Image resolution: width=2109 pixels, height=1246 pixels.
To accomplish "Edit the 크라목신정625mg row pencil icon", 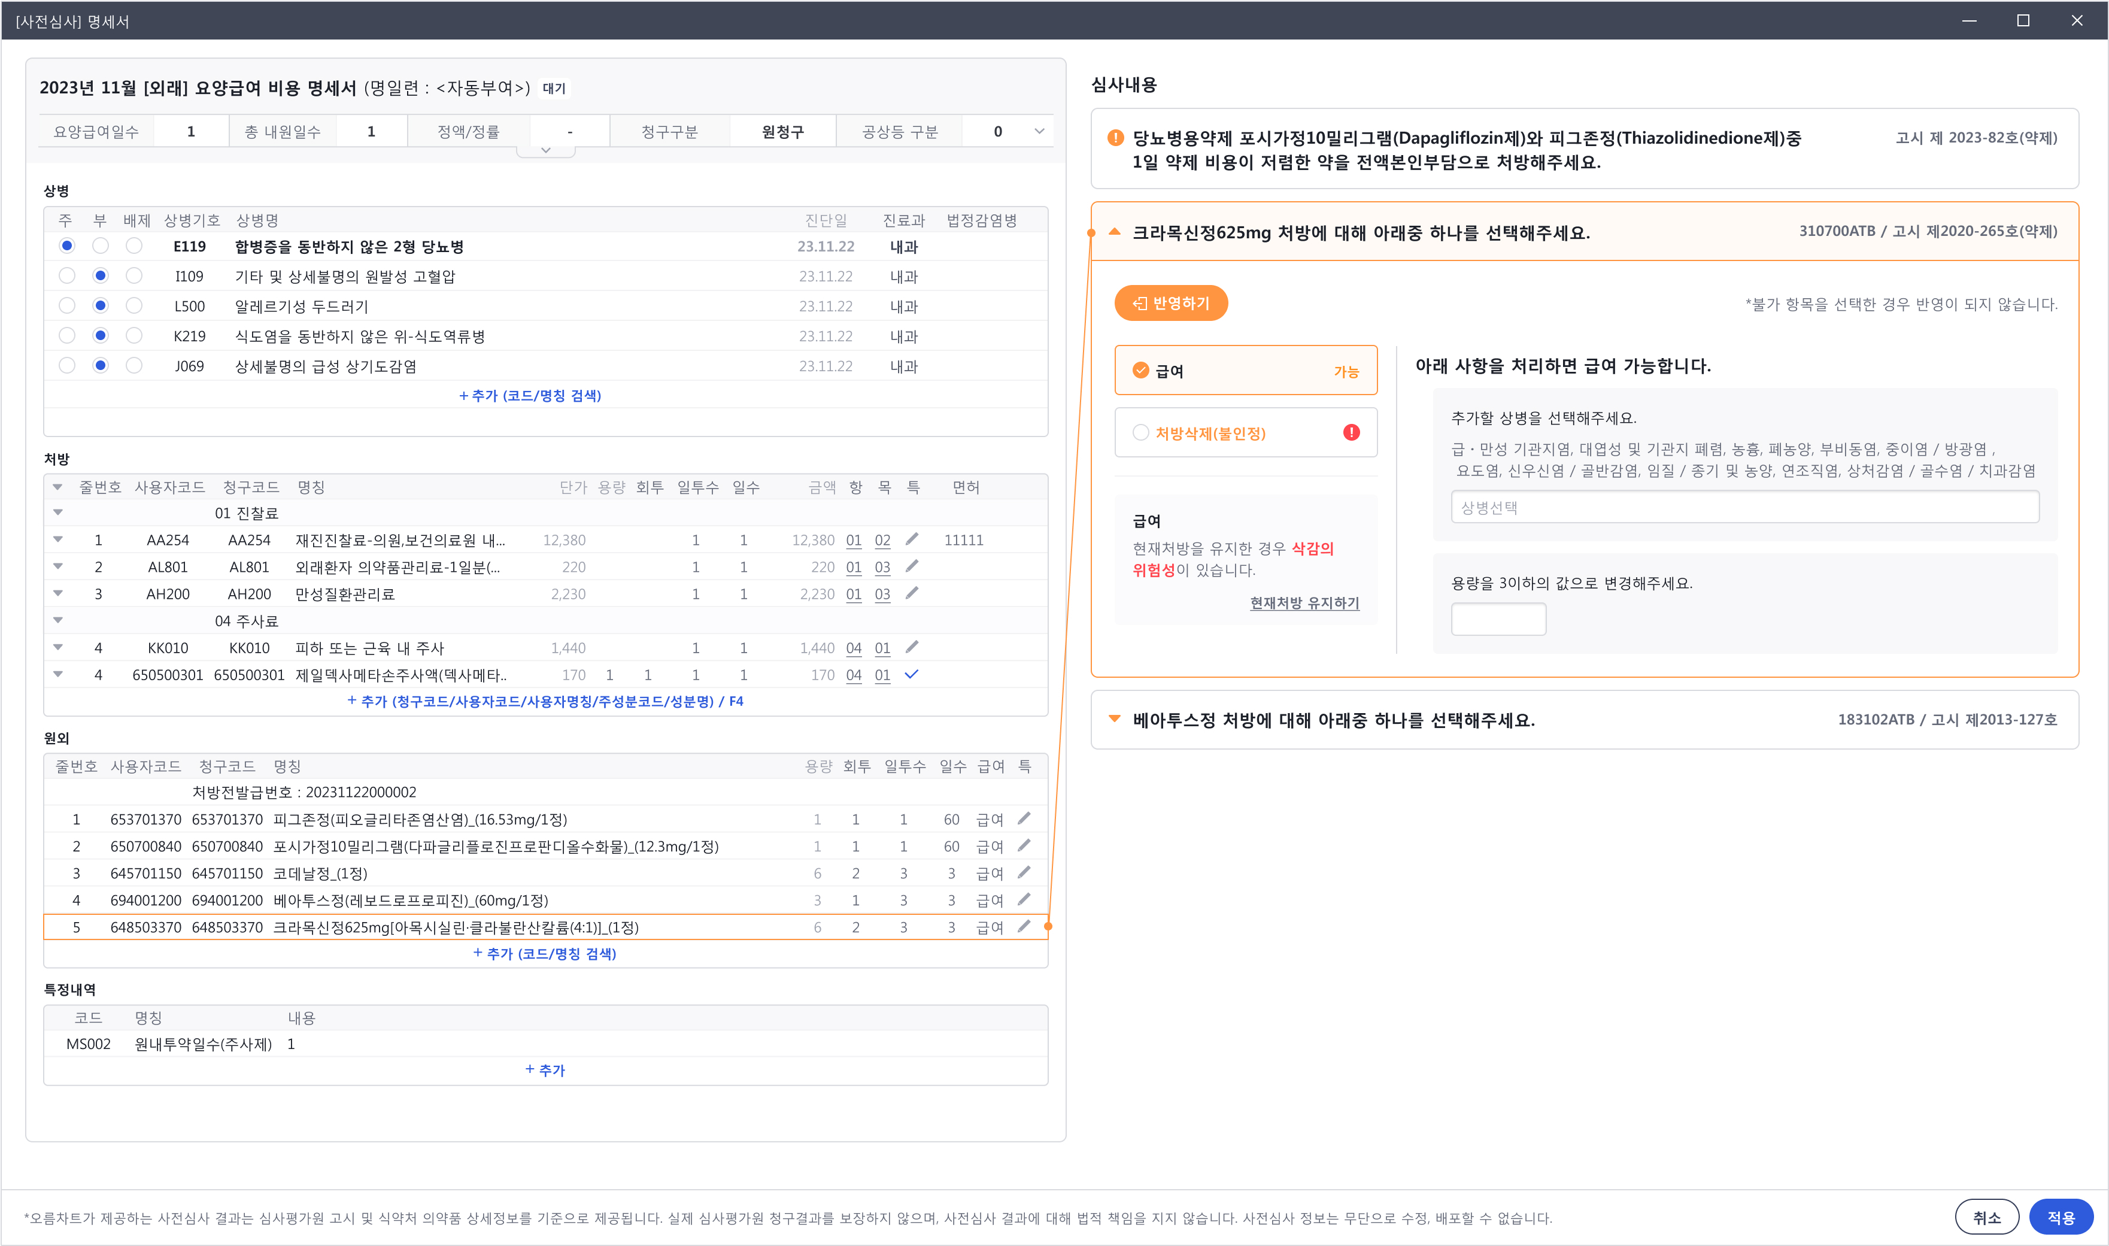I will (1022, 927).
